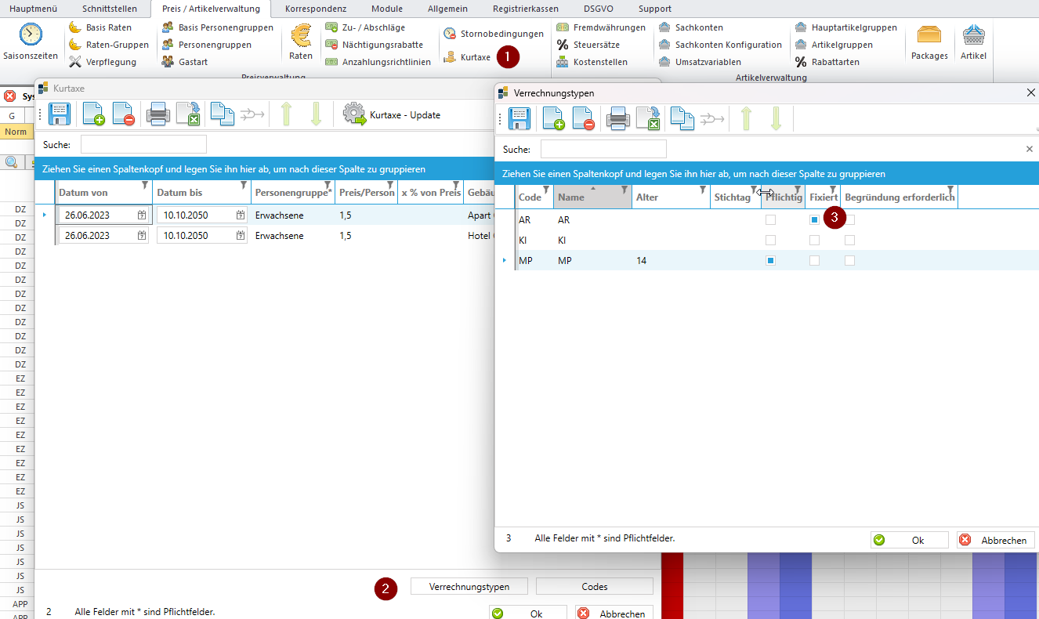Open Kostenstellen
Viewport: 1039px width, 619px height.
coord(592,62)
